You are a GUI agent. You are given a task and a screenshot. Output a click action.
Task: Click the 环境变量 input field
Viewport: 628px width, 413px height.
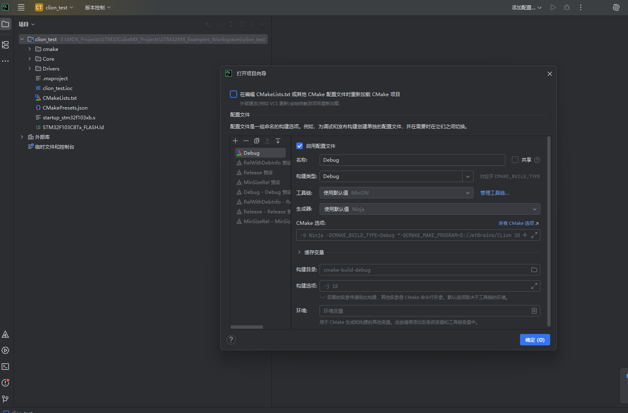pyautogui.click(x=430, y=311)
